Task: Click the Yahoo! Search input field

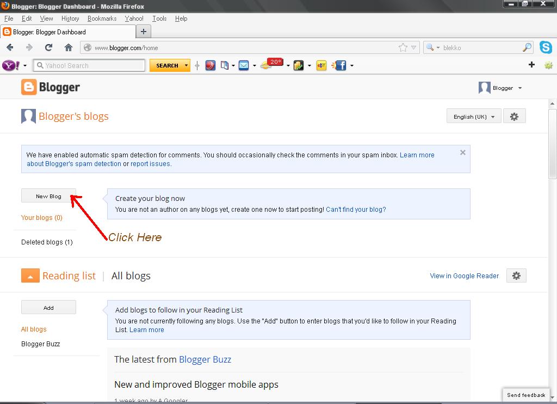Action: (x=89, y=65)
